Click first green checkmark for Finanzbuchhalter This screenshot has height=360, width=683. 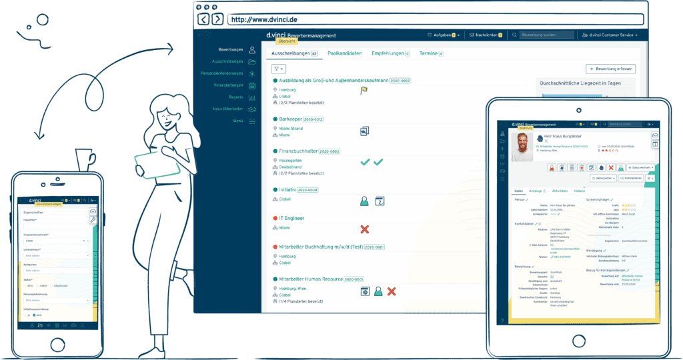[x=365, y=162]
